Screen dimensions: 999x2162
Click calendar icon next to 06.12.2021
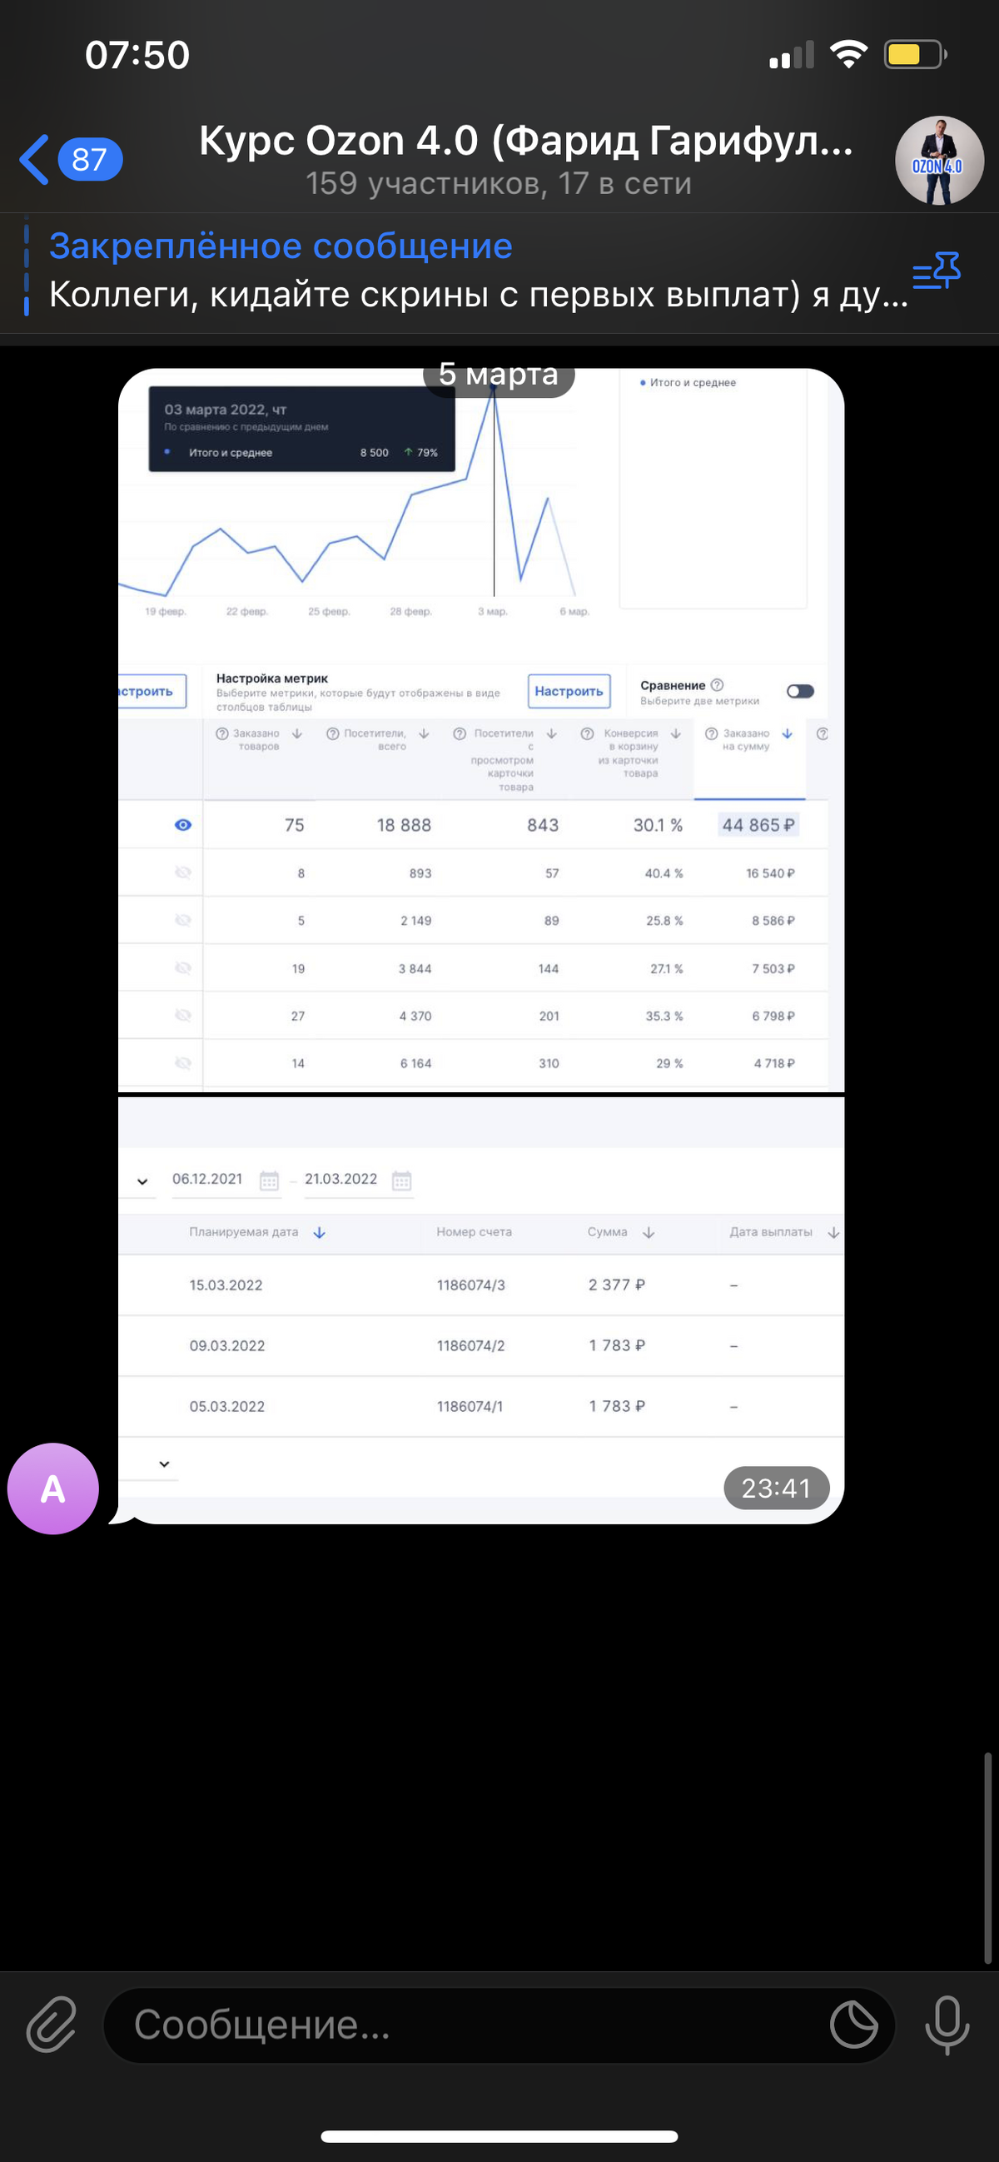[269, 1180]
